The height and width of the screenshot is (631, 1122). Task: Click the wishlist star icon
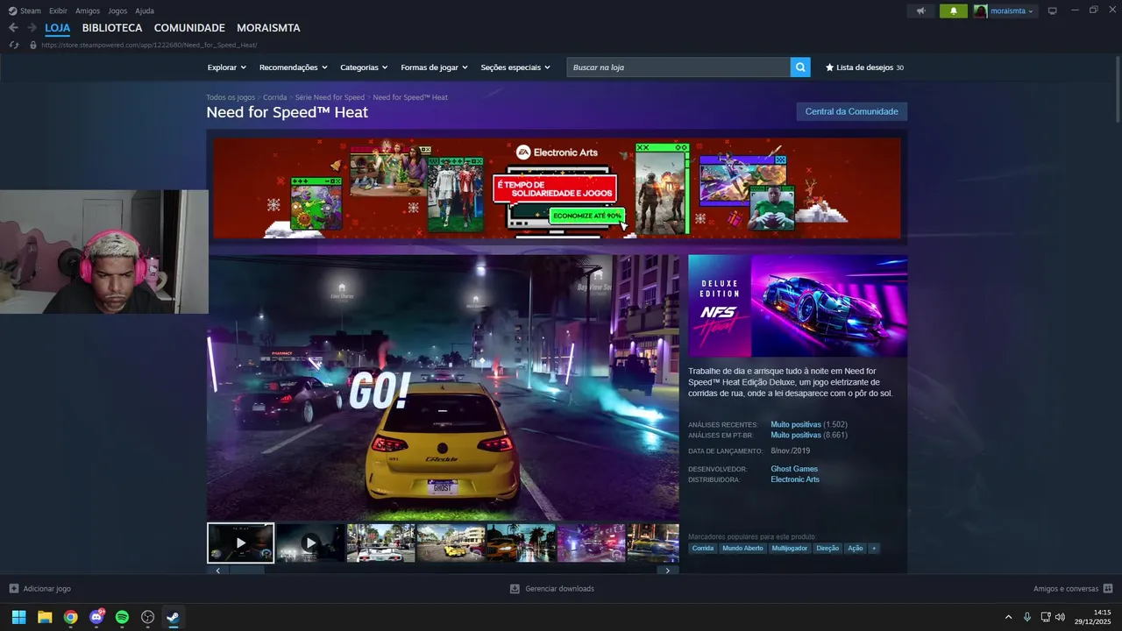click(829, 67)
